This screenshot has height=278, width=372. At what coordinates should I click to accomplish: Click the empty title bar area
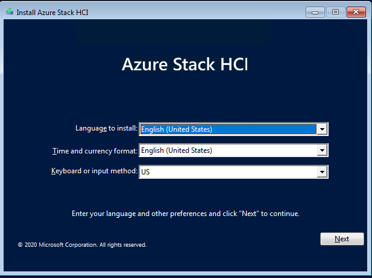[199, 12]
